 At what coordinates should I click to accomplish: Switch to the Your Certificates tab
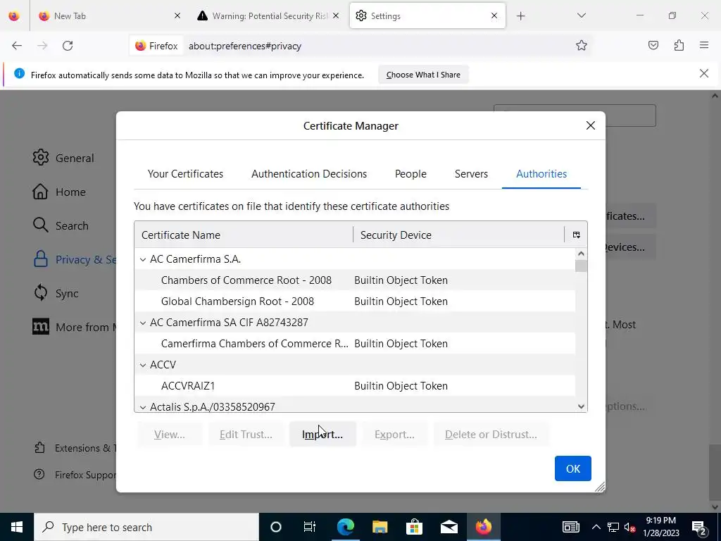[x=185, y=174]
